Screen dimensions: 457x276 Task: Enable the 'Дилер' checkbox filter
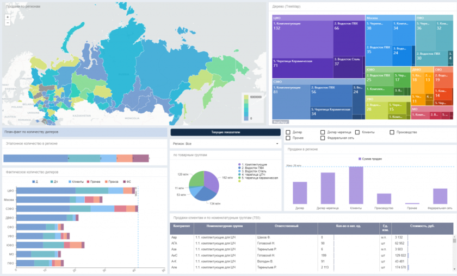coord(288,132)
